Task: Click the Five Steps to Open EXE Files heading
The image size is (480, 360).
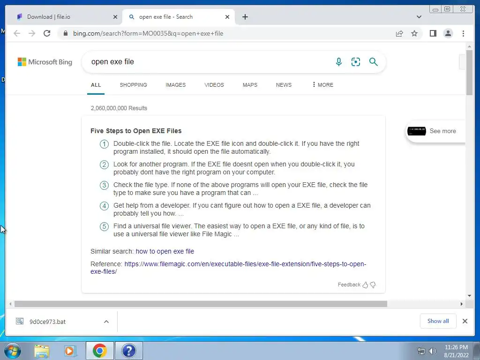Action: coord(136,131)
